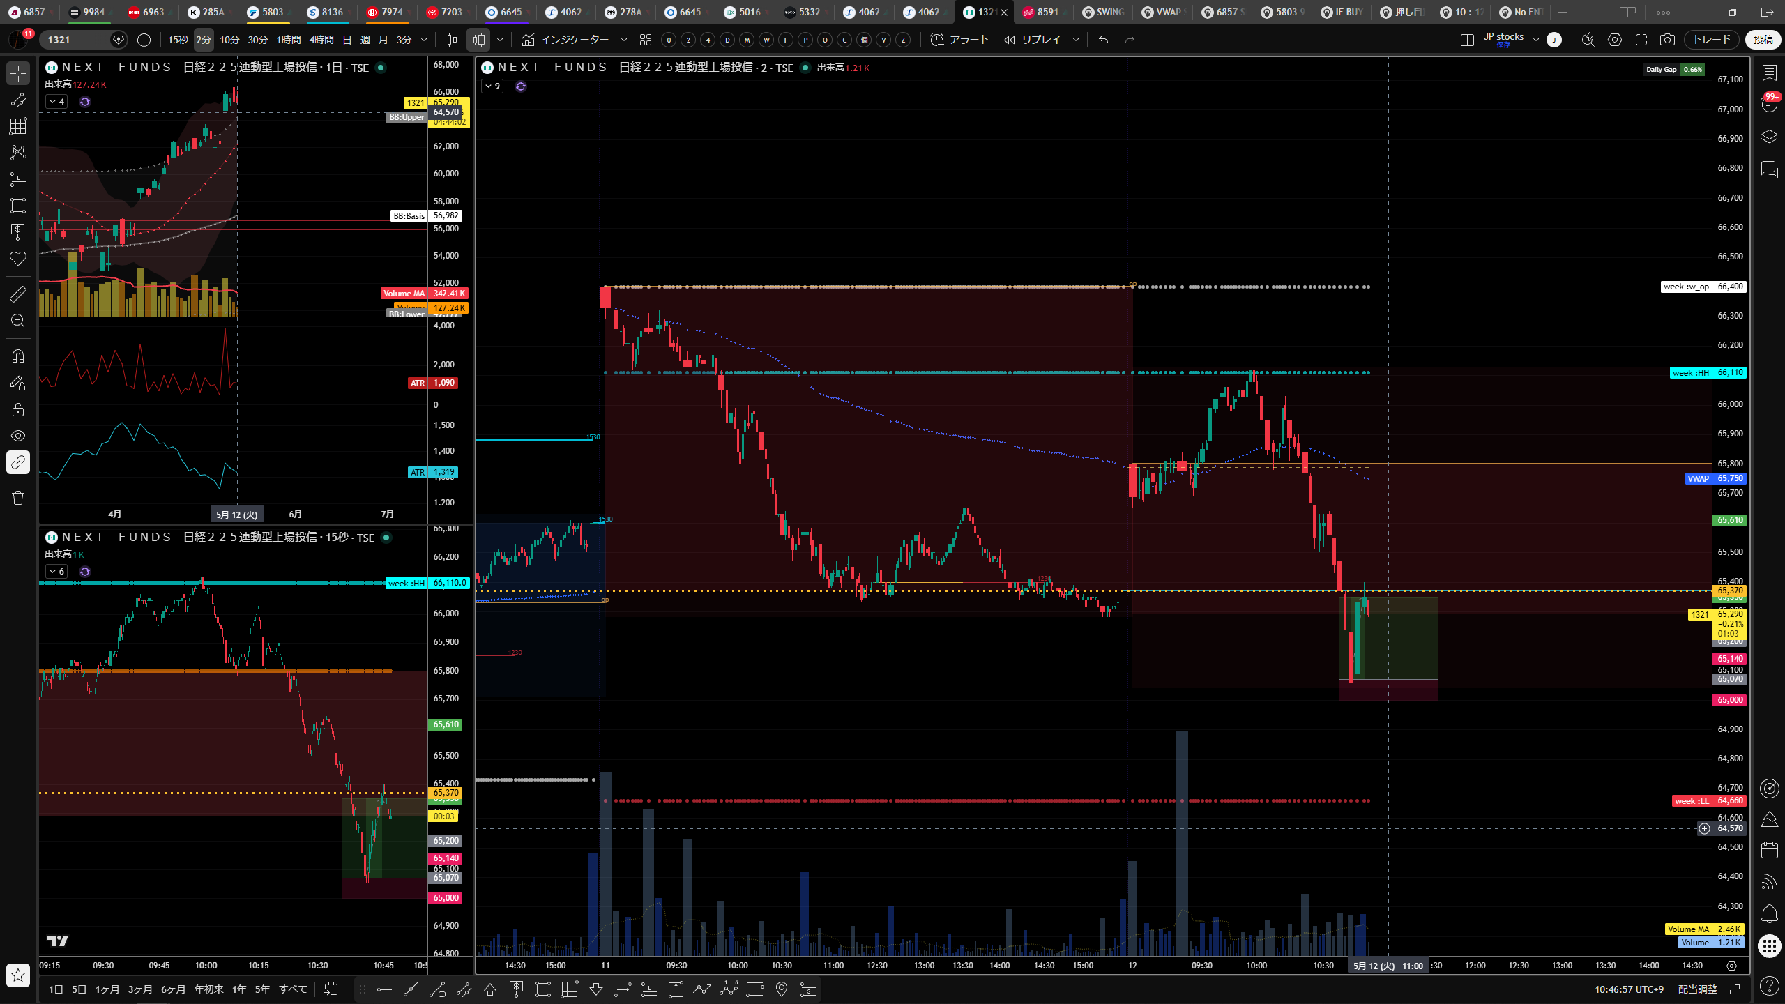Image resolution: width=1785 pixels, height=1004 pixels.
Task: Collapse the indicator legend showing 9
Action: pyautogui.click(x=492, y=86)
